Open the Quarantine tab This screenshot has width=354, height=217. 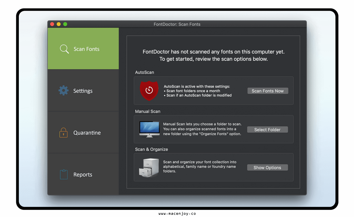tap(83, 132)
